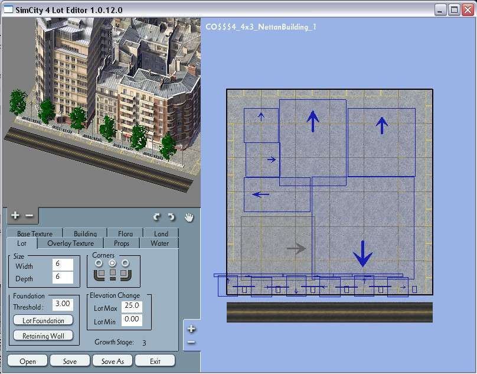
Task: Select the hand pan tool
Action: [189, 217]
